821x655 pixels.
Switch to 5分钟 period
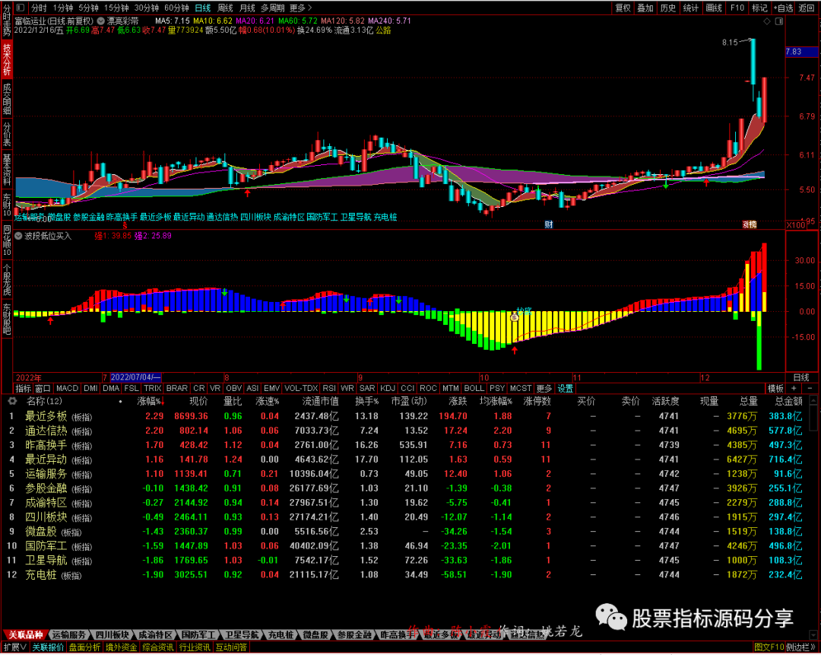pyautogui.click(x=88, y=8)
